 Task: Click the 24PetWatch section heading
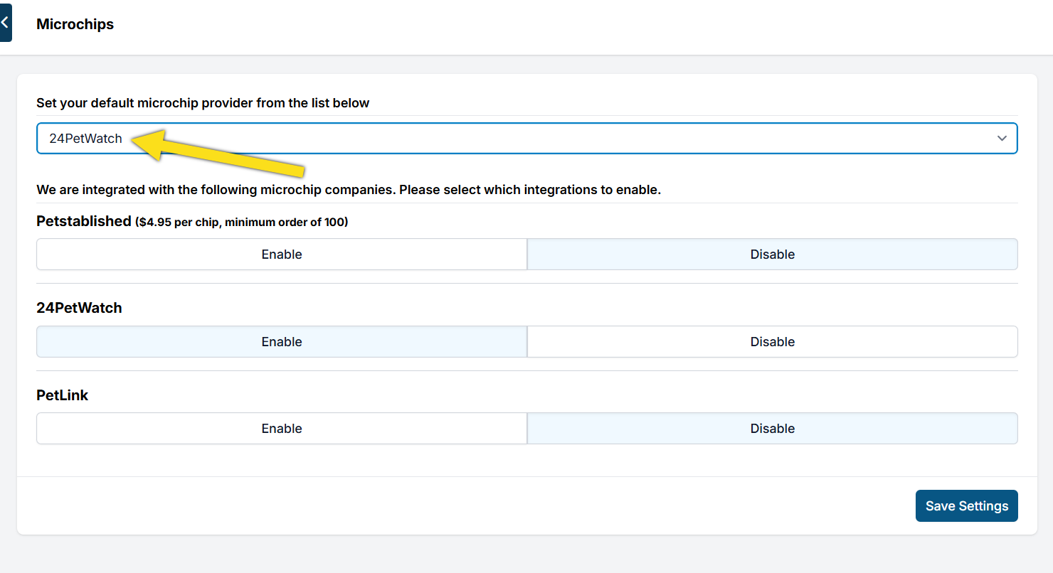click(79, 308)
